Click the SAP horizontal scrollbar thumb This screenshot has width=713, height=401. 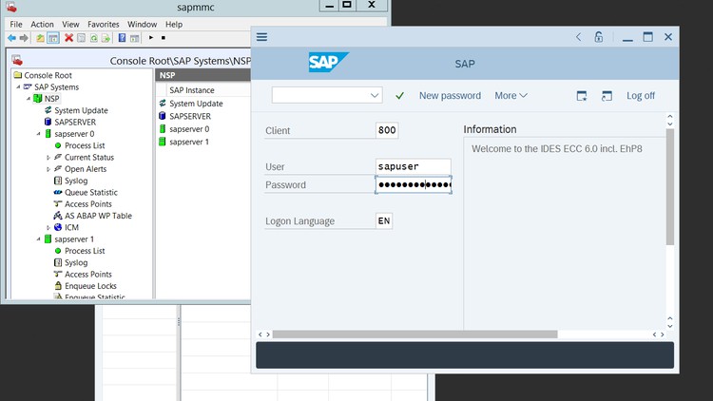(414, 334)
